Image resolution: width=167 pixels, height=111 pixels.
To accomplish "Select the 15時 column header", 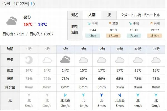I will click(120, 49).
